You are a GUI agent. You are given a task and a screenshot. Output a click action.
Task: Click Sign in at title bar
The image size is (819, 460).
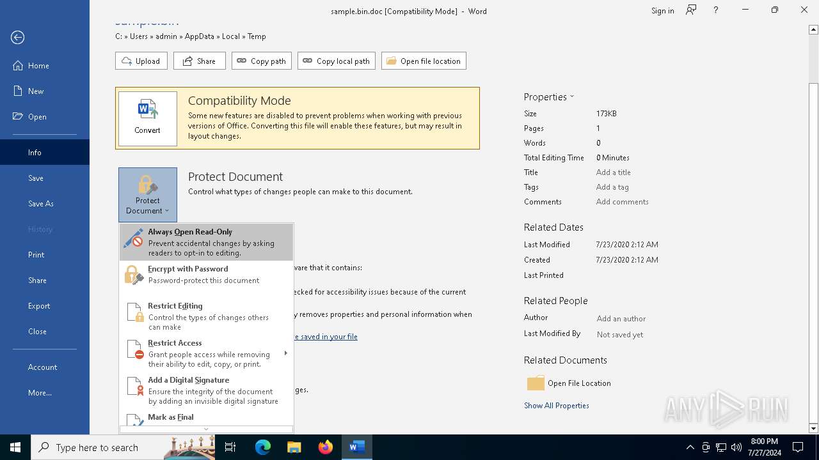[x=663, y=11]
